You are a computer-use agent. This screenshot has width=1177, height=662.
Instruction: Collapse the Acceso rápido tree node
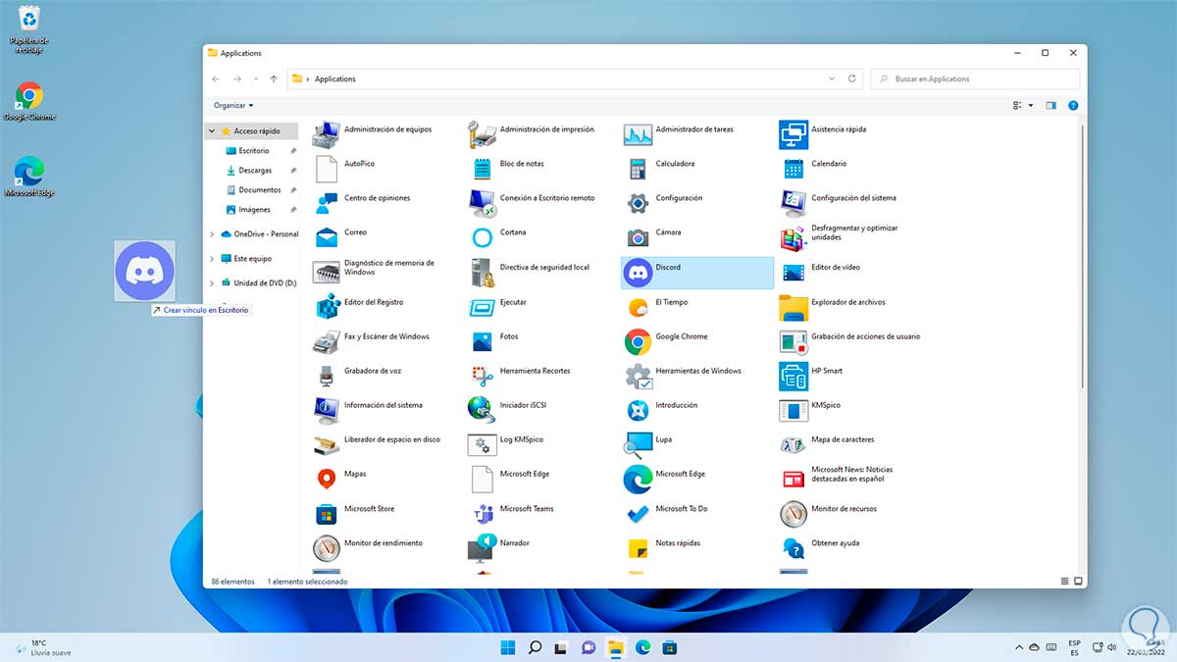click(x=212, y=130)
